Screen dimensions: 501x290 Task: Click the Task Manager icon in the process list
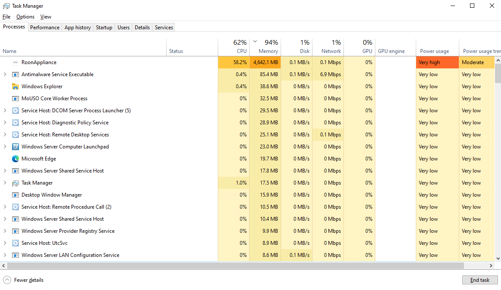point(15,183)
